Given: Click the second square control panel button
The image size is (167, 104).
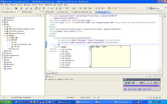Looking at the screenshot, I should [129, 82].
